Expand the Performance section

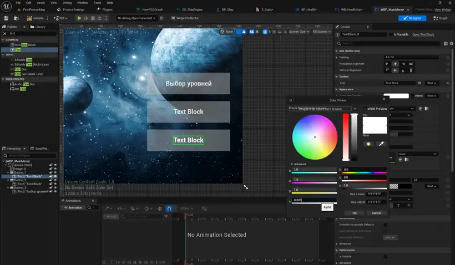click(337, 250)
